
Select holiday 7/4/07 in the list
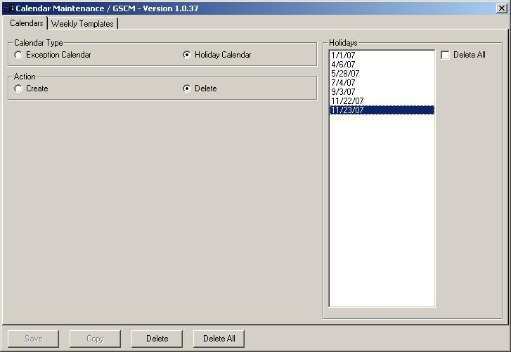click(382, 83)
